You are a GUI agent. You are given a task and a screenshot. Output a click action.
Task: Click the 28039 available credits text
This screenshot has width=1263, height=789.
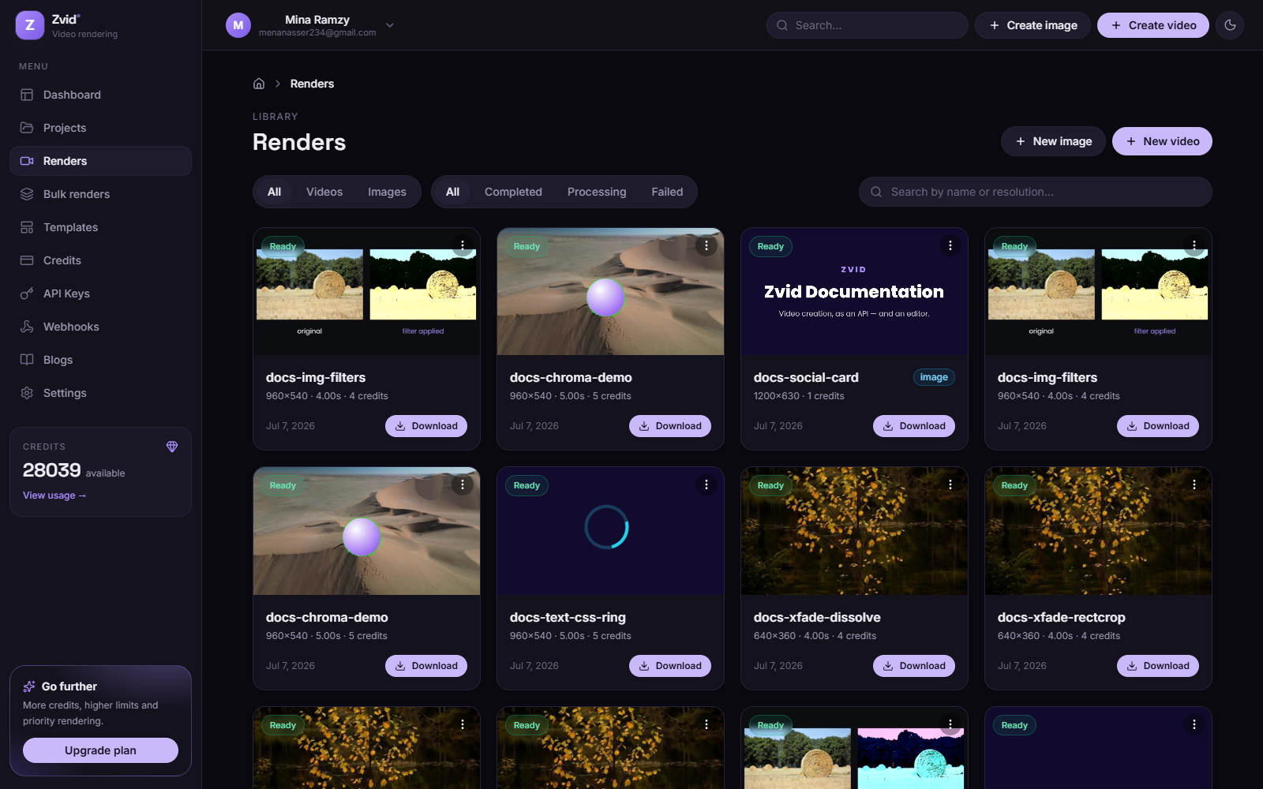click(73, 470)
